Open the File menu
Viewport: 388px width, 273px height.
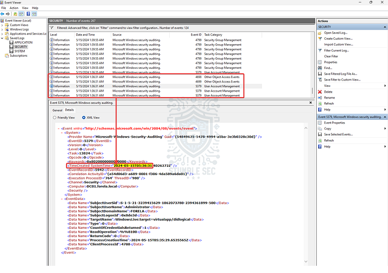[3, 8]
